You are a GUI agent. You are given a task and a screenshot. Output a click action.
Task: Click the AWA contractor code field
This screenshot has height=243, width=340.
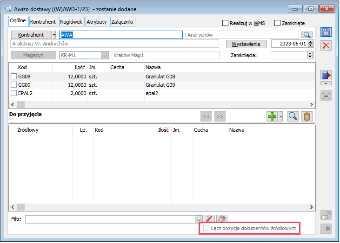pos(121,35)
